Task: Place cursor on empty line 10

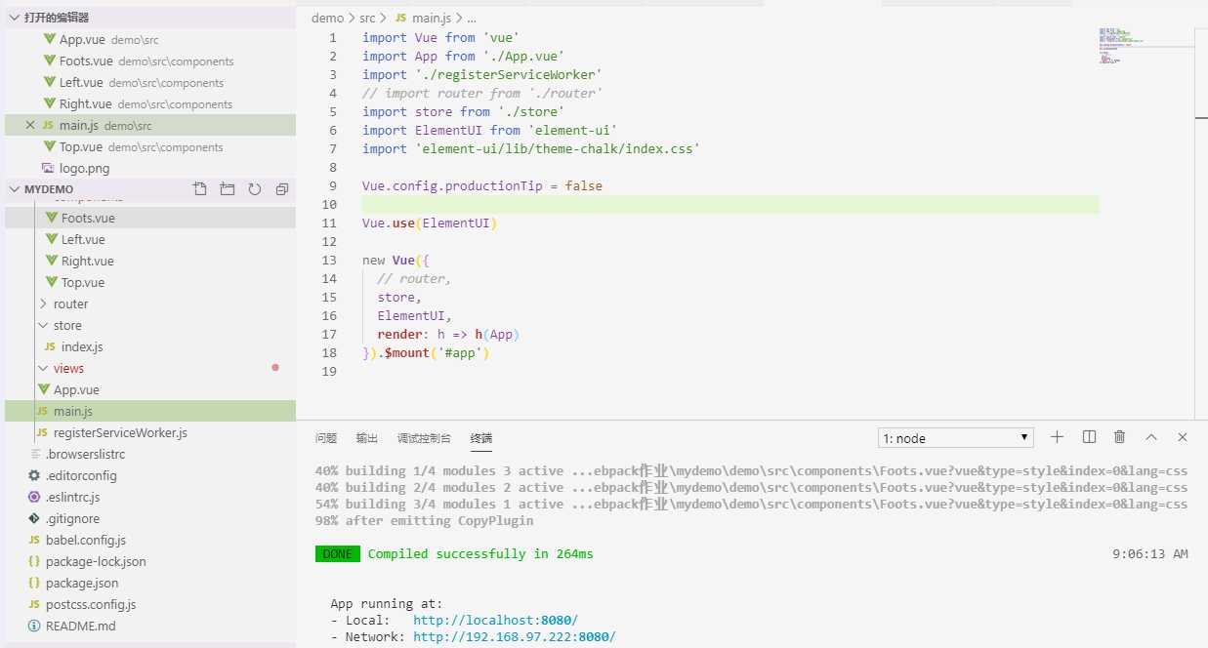Action: pyautogui.click(x=729, y=205)
